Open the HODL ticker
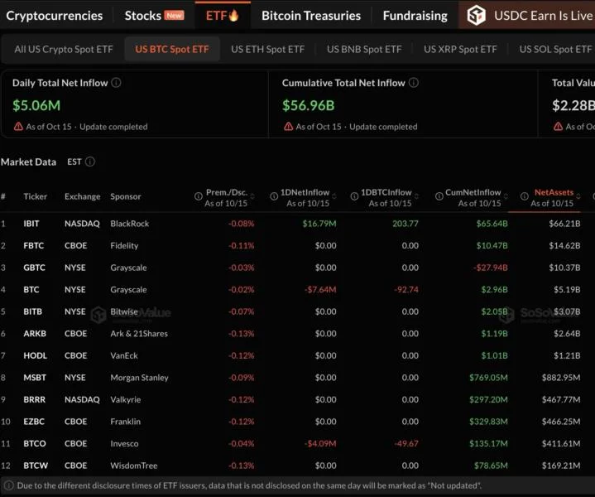This screenshot has width=595, height=497. [36, 356]
